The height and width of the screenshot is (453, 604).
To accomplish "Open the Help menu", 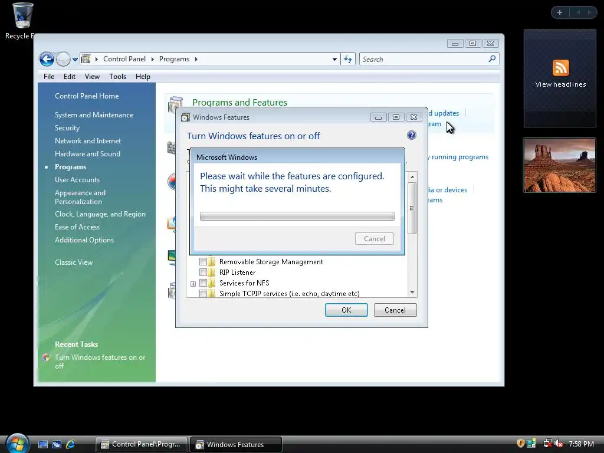I will (143, 77).
